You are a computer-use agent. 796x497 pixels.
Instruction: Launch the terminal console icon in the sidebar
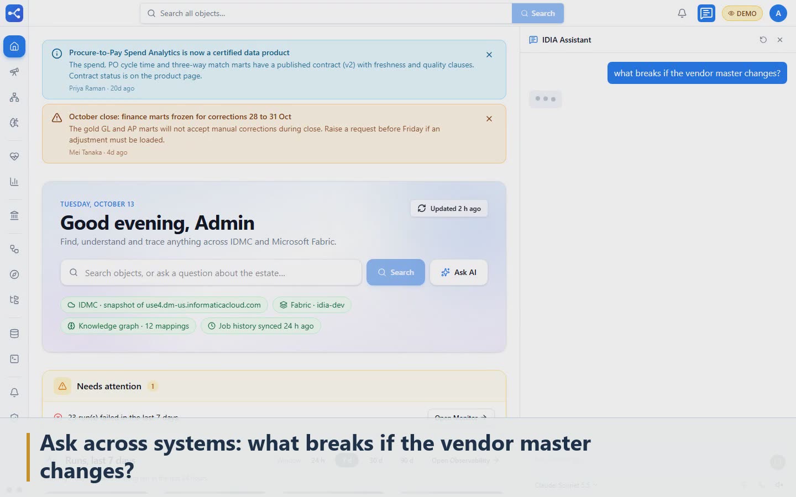click(14, 359)
